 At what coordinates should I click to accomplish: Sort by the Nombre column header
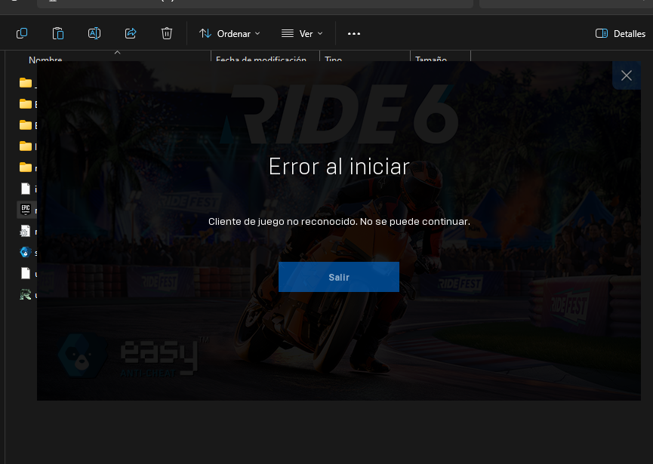pos(45,59)
